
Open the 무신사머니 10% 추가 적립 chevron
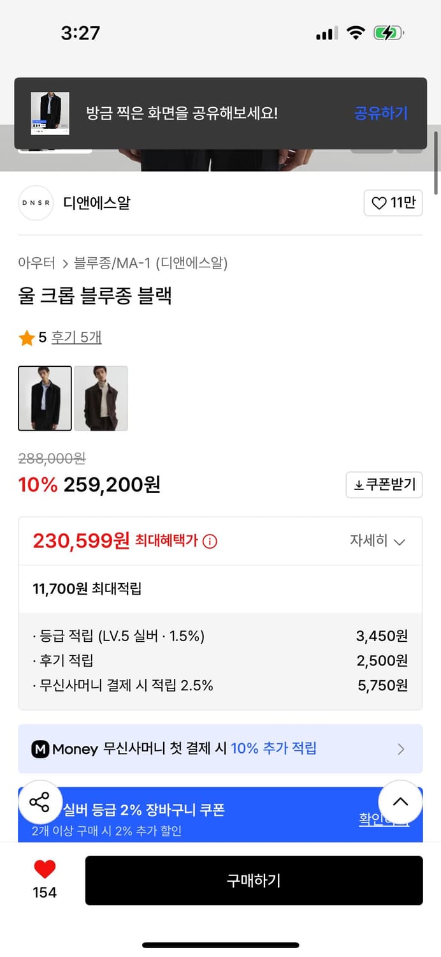pyautogui.click(x=401, y=748)
